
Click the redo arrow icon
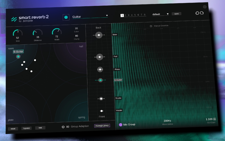pyautogui.click(x=202, y=13)
